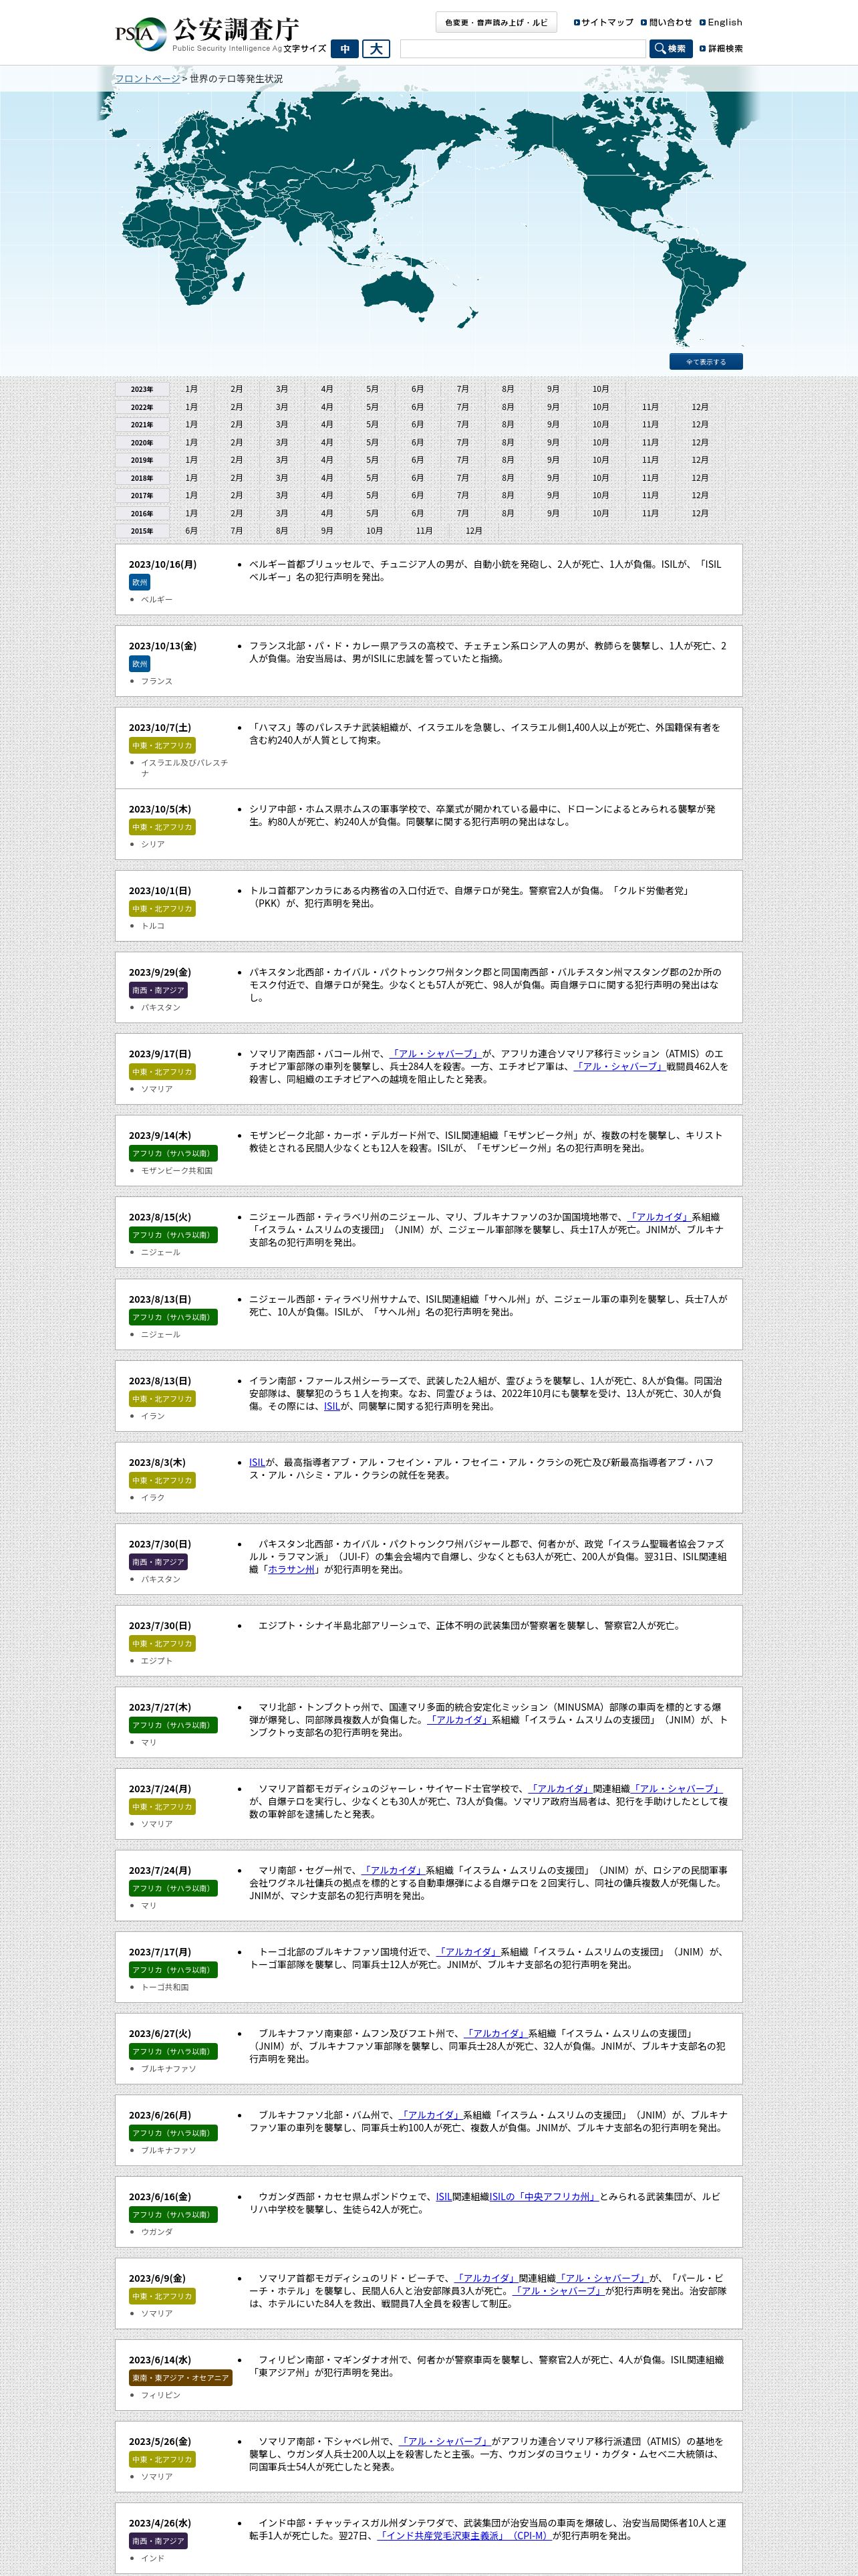Select 2015年 6月 tab
858x2576 pixels.
click(192, 531)
